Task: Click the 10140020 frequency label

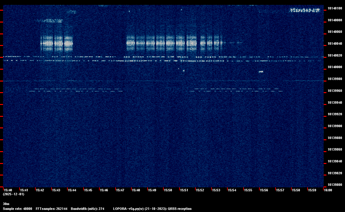Action: click(x=335, y=56)
